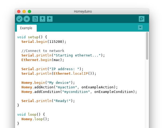Click the "Homey.loop();" line
This screenshot has height=128, width=164.
[x=35, y=119]
